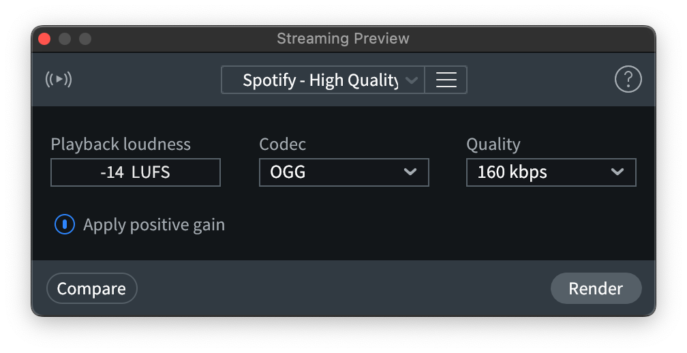687x353 pixels.
Task: Open the preset hamburger menu
Action: point(446,80)
